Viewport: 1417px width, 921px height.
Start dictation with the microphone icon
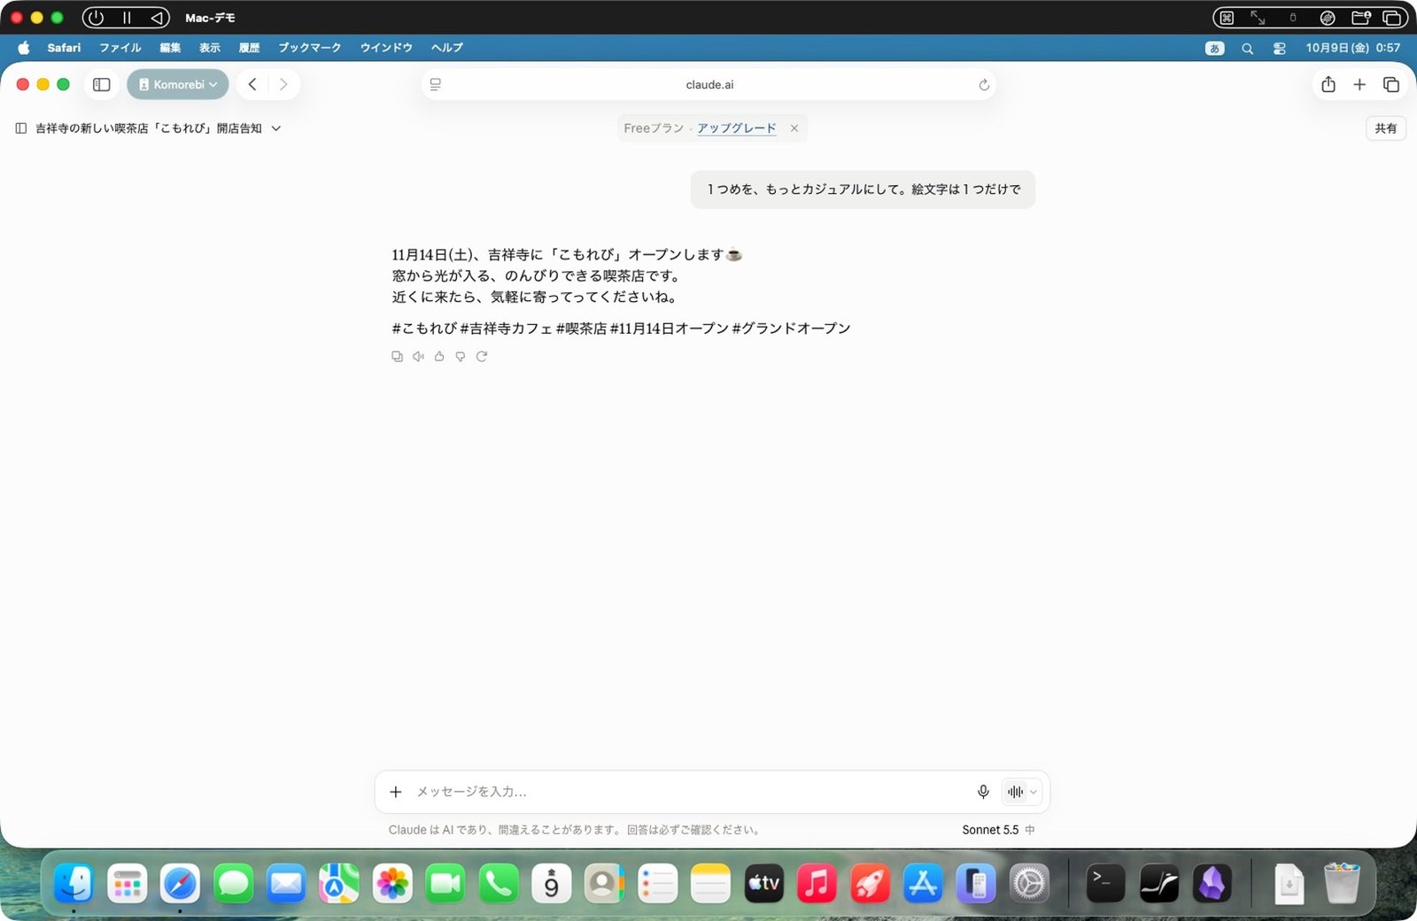(x=983, y=792)
